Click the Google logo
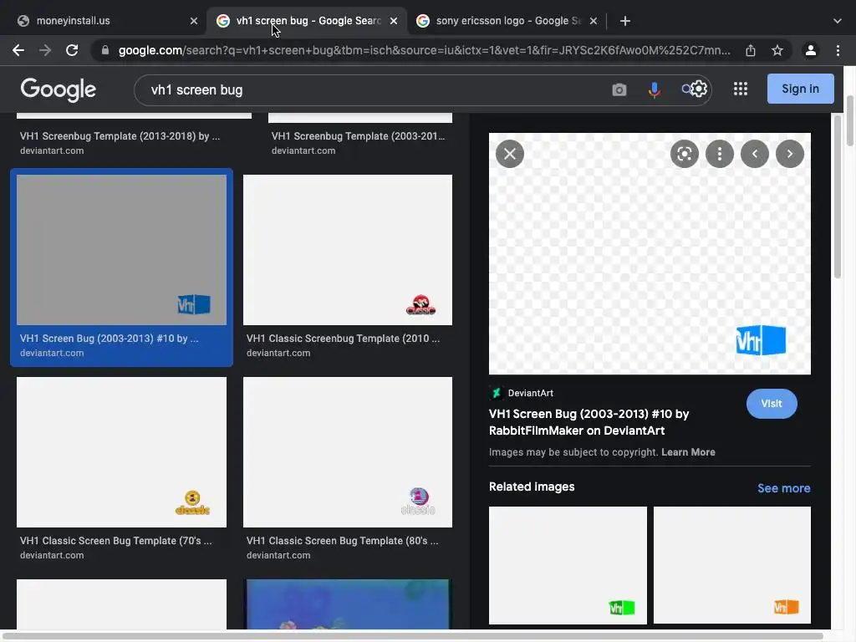 coord(59,89)
